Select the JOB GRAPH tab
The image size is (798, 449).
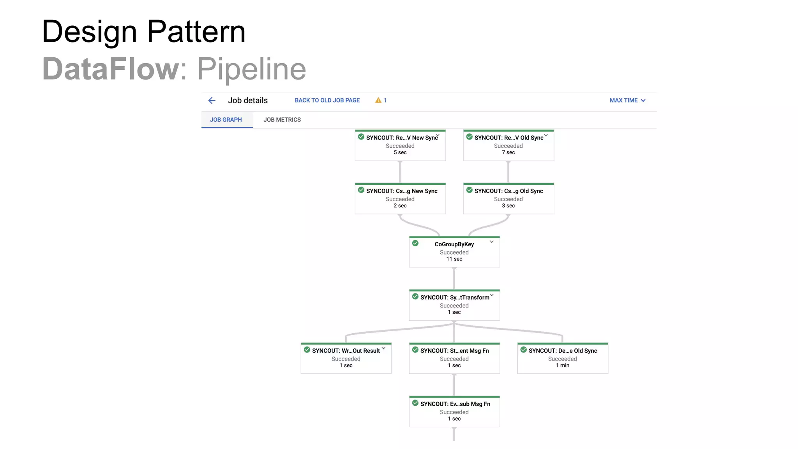(226, 120)
